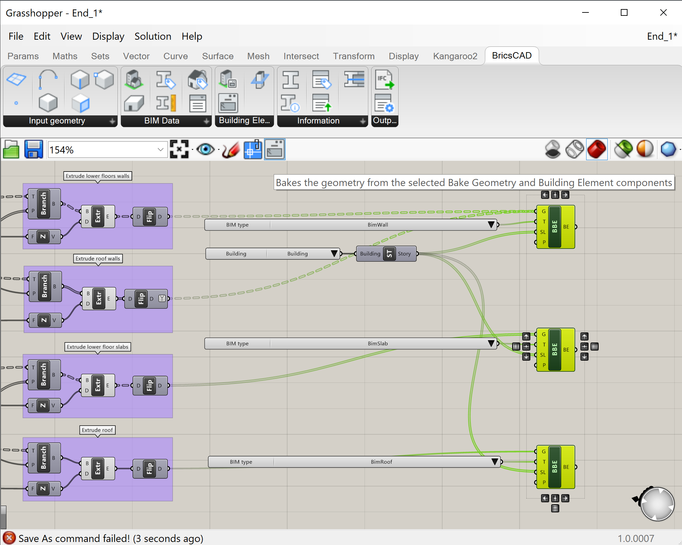The width and height of the screenshot is (682, 545).
Task: Toggle the no-preview dark cap button
Action: (553, 149)
